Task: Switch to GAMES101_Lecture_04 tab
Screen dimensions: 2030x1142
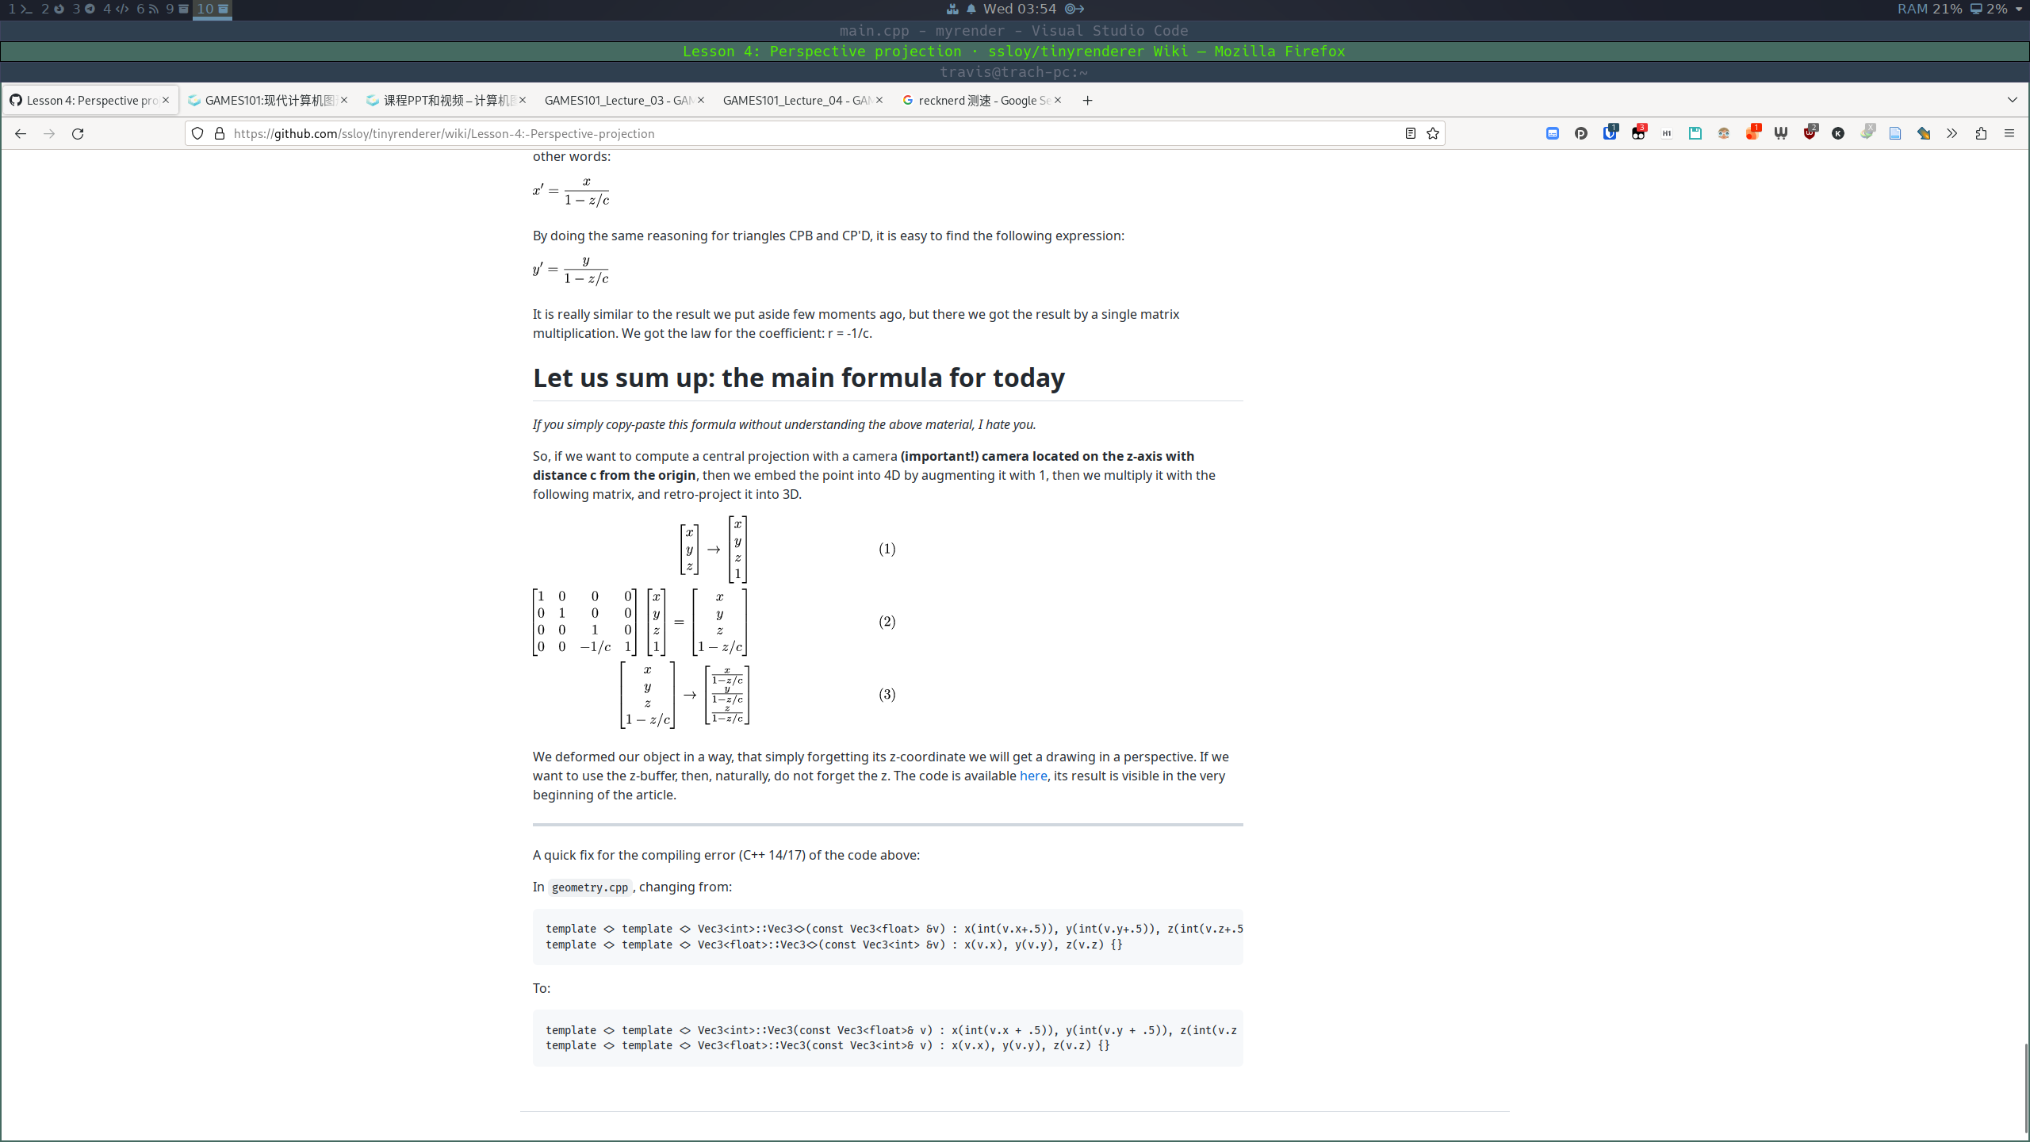Action: [x=804, y=100]
